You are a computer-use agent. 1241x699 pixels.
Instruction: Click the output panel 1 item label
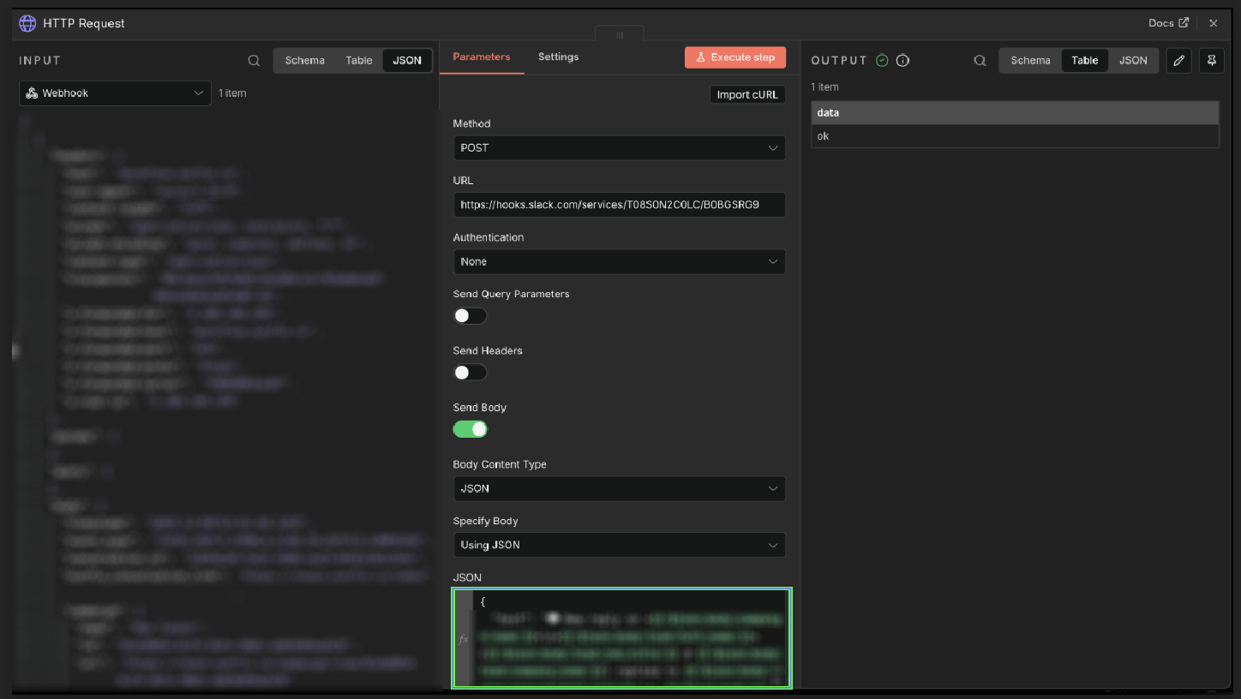825,87
